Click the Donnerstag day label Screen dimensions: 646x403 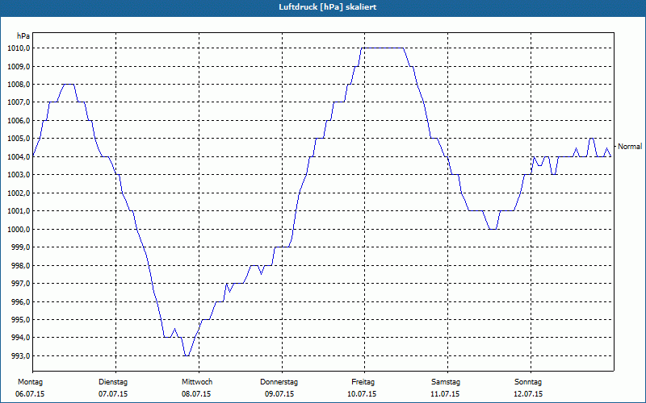pos(279,382)
